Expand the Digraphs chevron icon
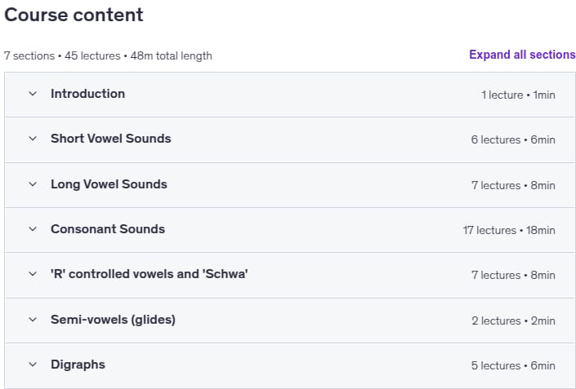Viewport: 576px width, 389px height. coord(33,365)
